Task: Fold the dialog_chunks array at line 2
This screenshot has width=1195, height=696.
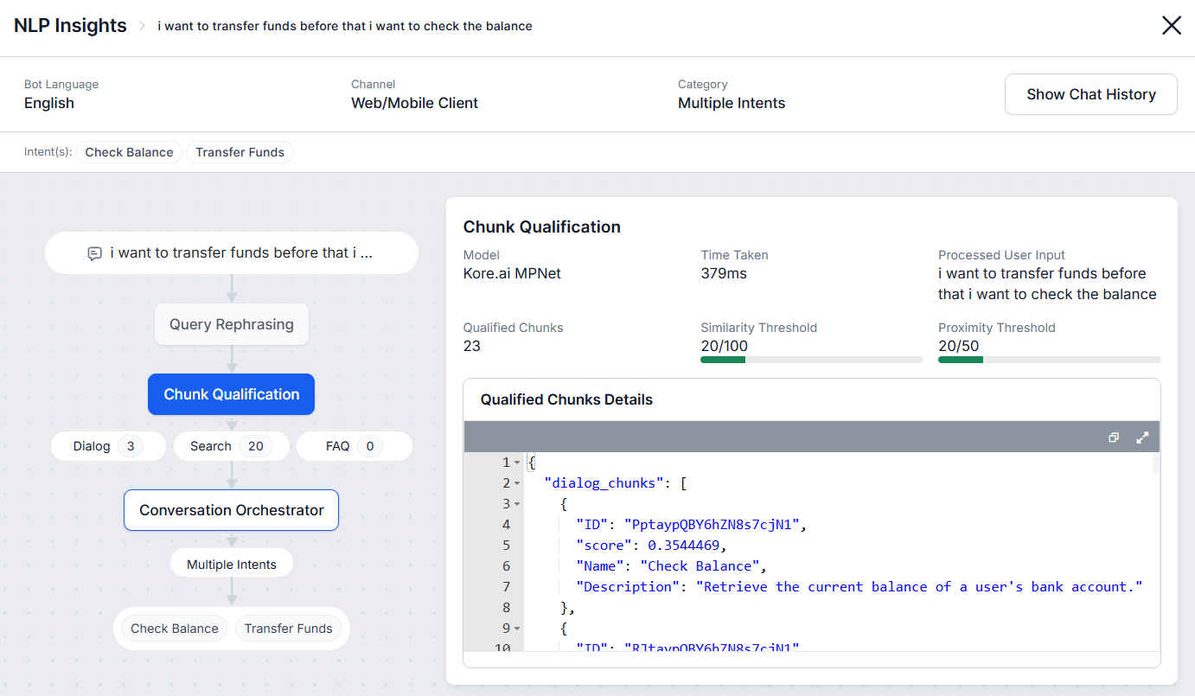Action: click(517, 483)
